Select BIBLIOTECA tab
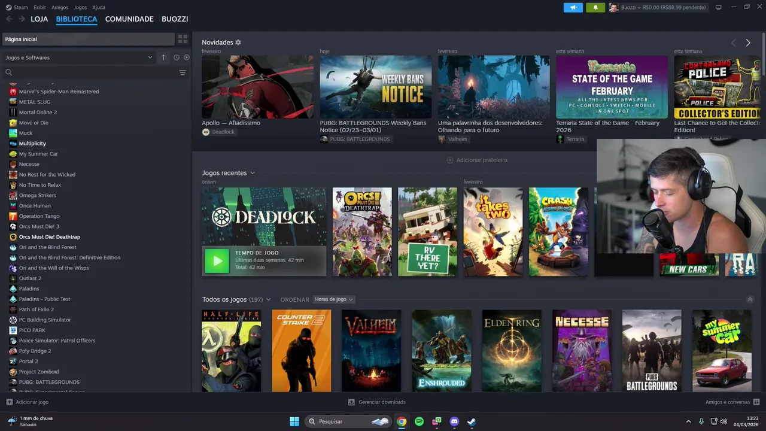Image resolution: width=766 pixels, height=431 pixels. click(x=77, y=19)
